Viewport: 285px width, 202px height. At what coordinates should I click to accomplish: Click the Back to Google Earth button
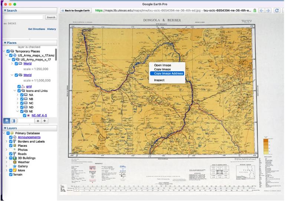[x=76, y=10]
